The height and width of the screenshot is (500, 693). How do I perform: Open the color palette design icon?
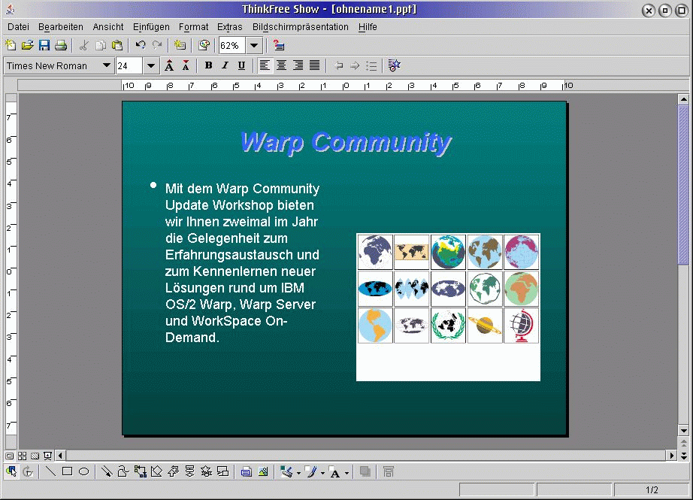click(x=204, y=45)
